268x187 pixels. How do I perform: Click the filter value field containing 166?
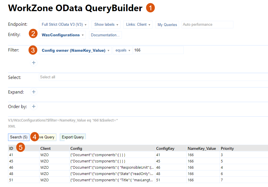158,50
